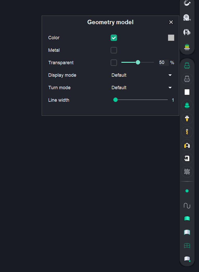Click the curve wave icon

[x=187, y=206]
